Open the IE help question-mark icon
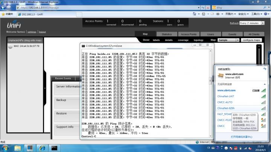271x152 pixels. [x=266, y=14]
